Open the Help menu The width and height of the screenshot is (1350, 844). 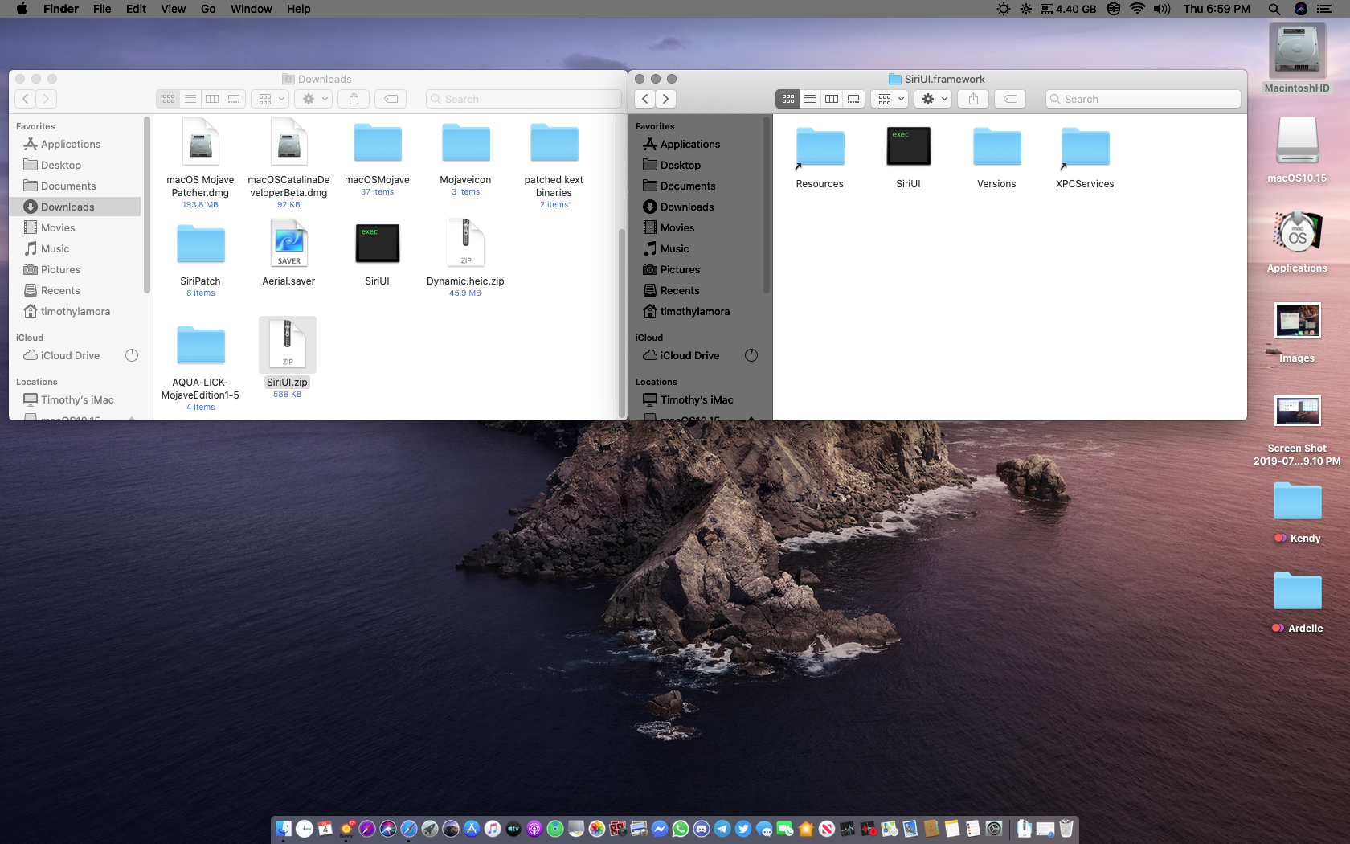298,9
